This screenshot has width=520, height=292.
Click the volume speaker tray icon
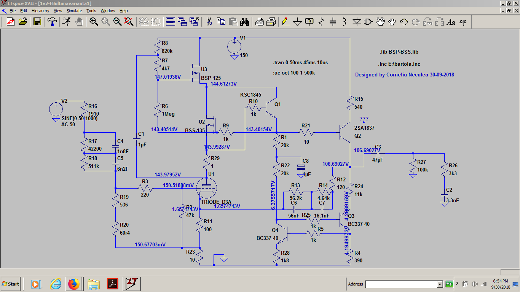pyautogui.click(x=474, y=284)
